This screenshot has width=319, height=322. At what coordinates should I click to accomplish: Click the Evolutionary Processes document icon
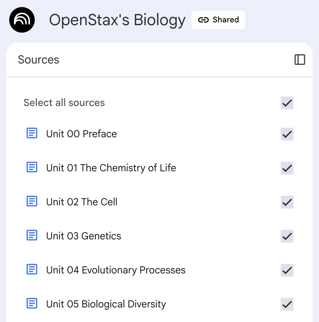click(32, 270)
